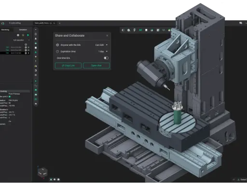247x185 pixels.
Task: Click the view orientation cube in the viewport
Action: [x=42, y=172]
